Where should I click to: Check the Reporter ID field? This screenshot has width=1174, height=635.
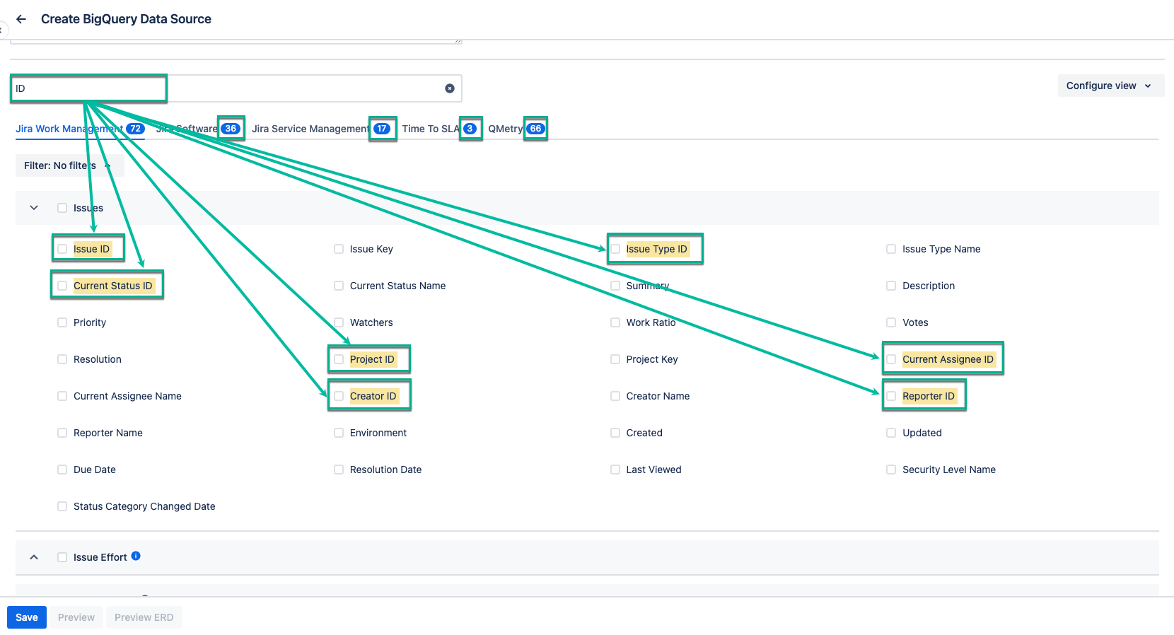coord(891,396)
